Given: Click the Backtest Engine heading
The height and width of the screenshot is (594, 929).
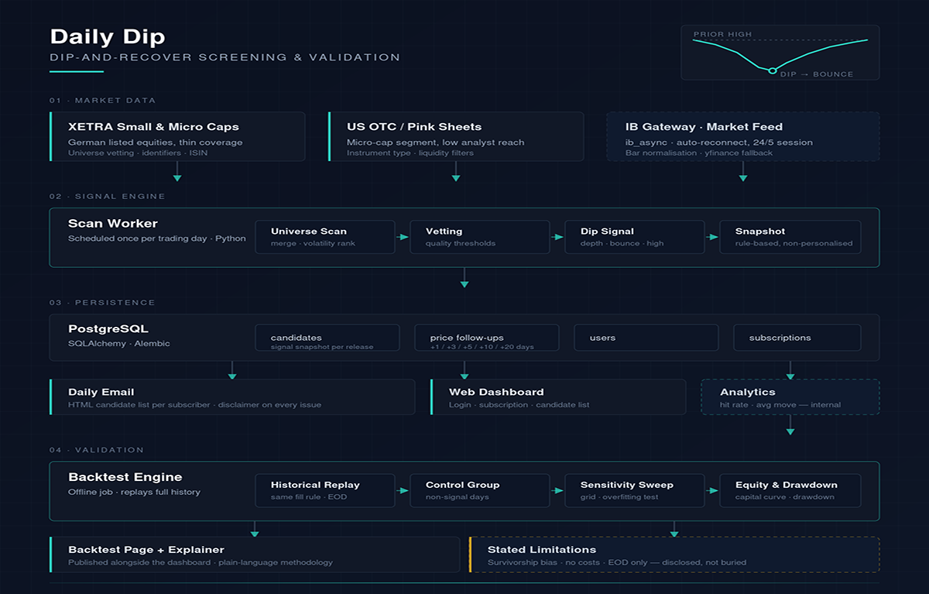Looking at the screenshot, I should [125, 477].
